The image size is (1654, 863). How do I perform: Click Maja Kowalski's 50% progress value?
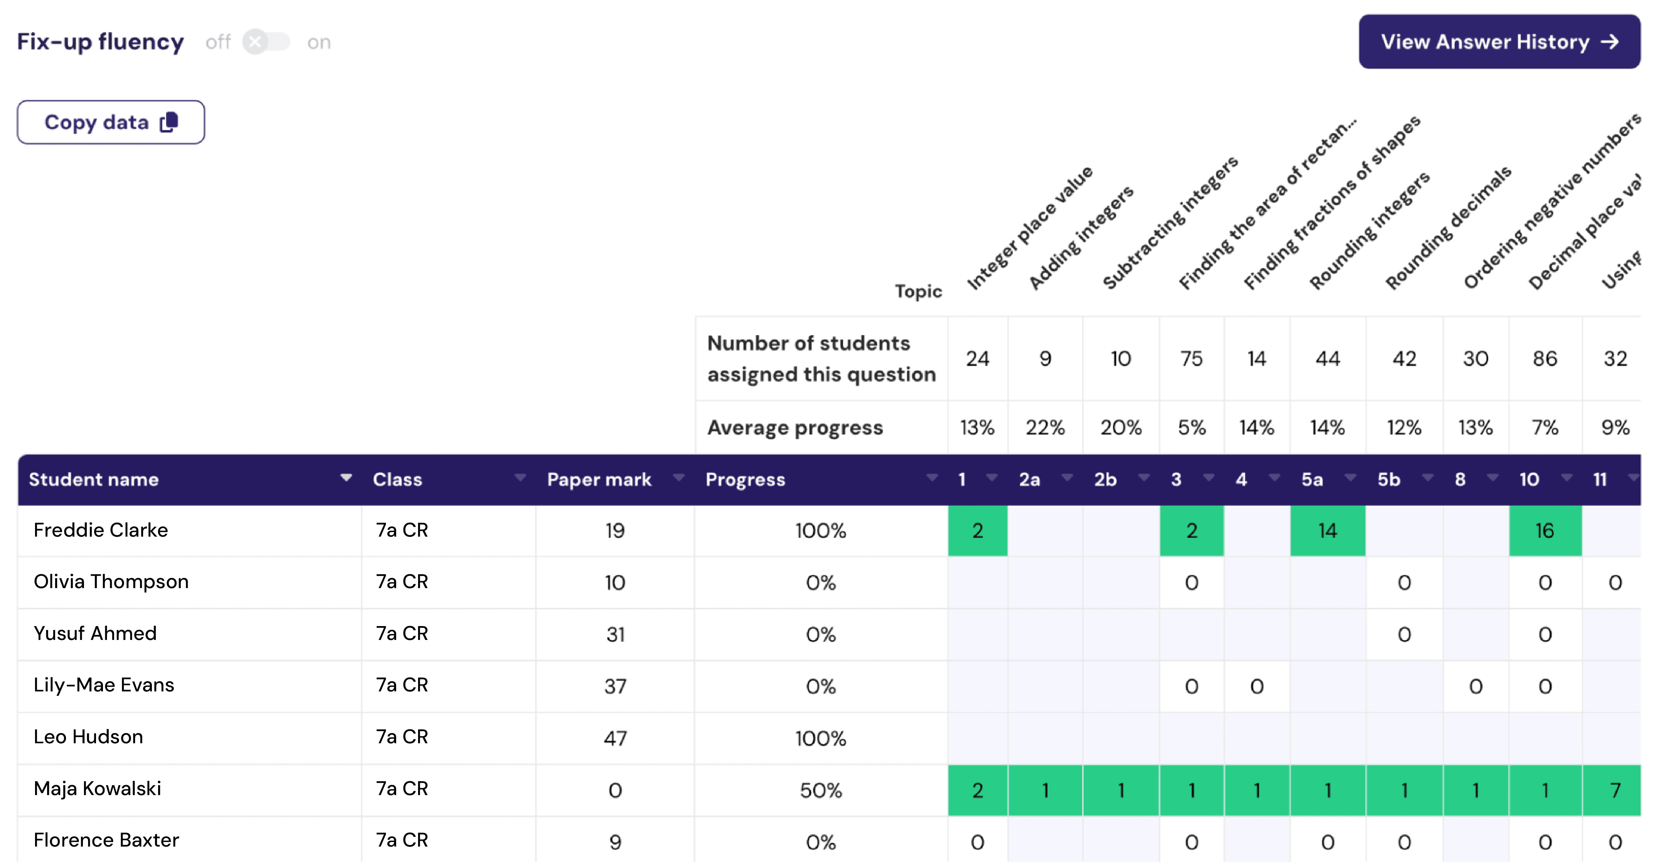point(820,790)
